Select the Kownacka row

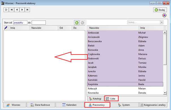point(125,93)
